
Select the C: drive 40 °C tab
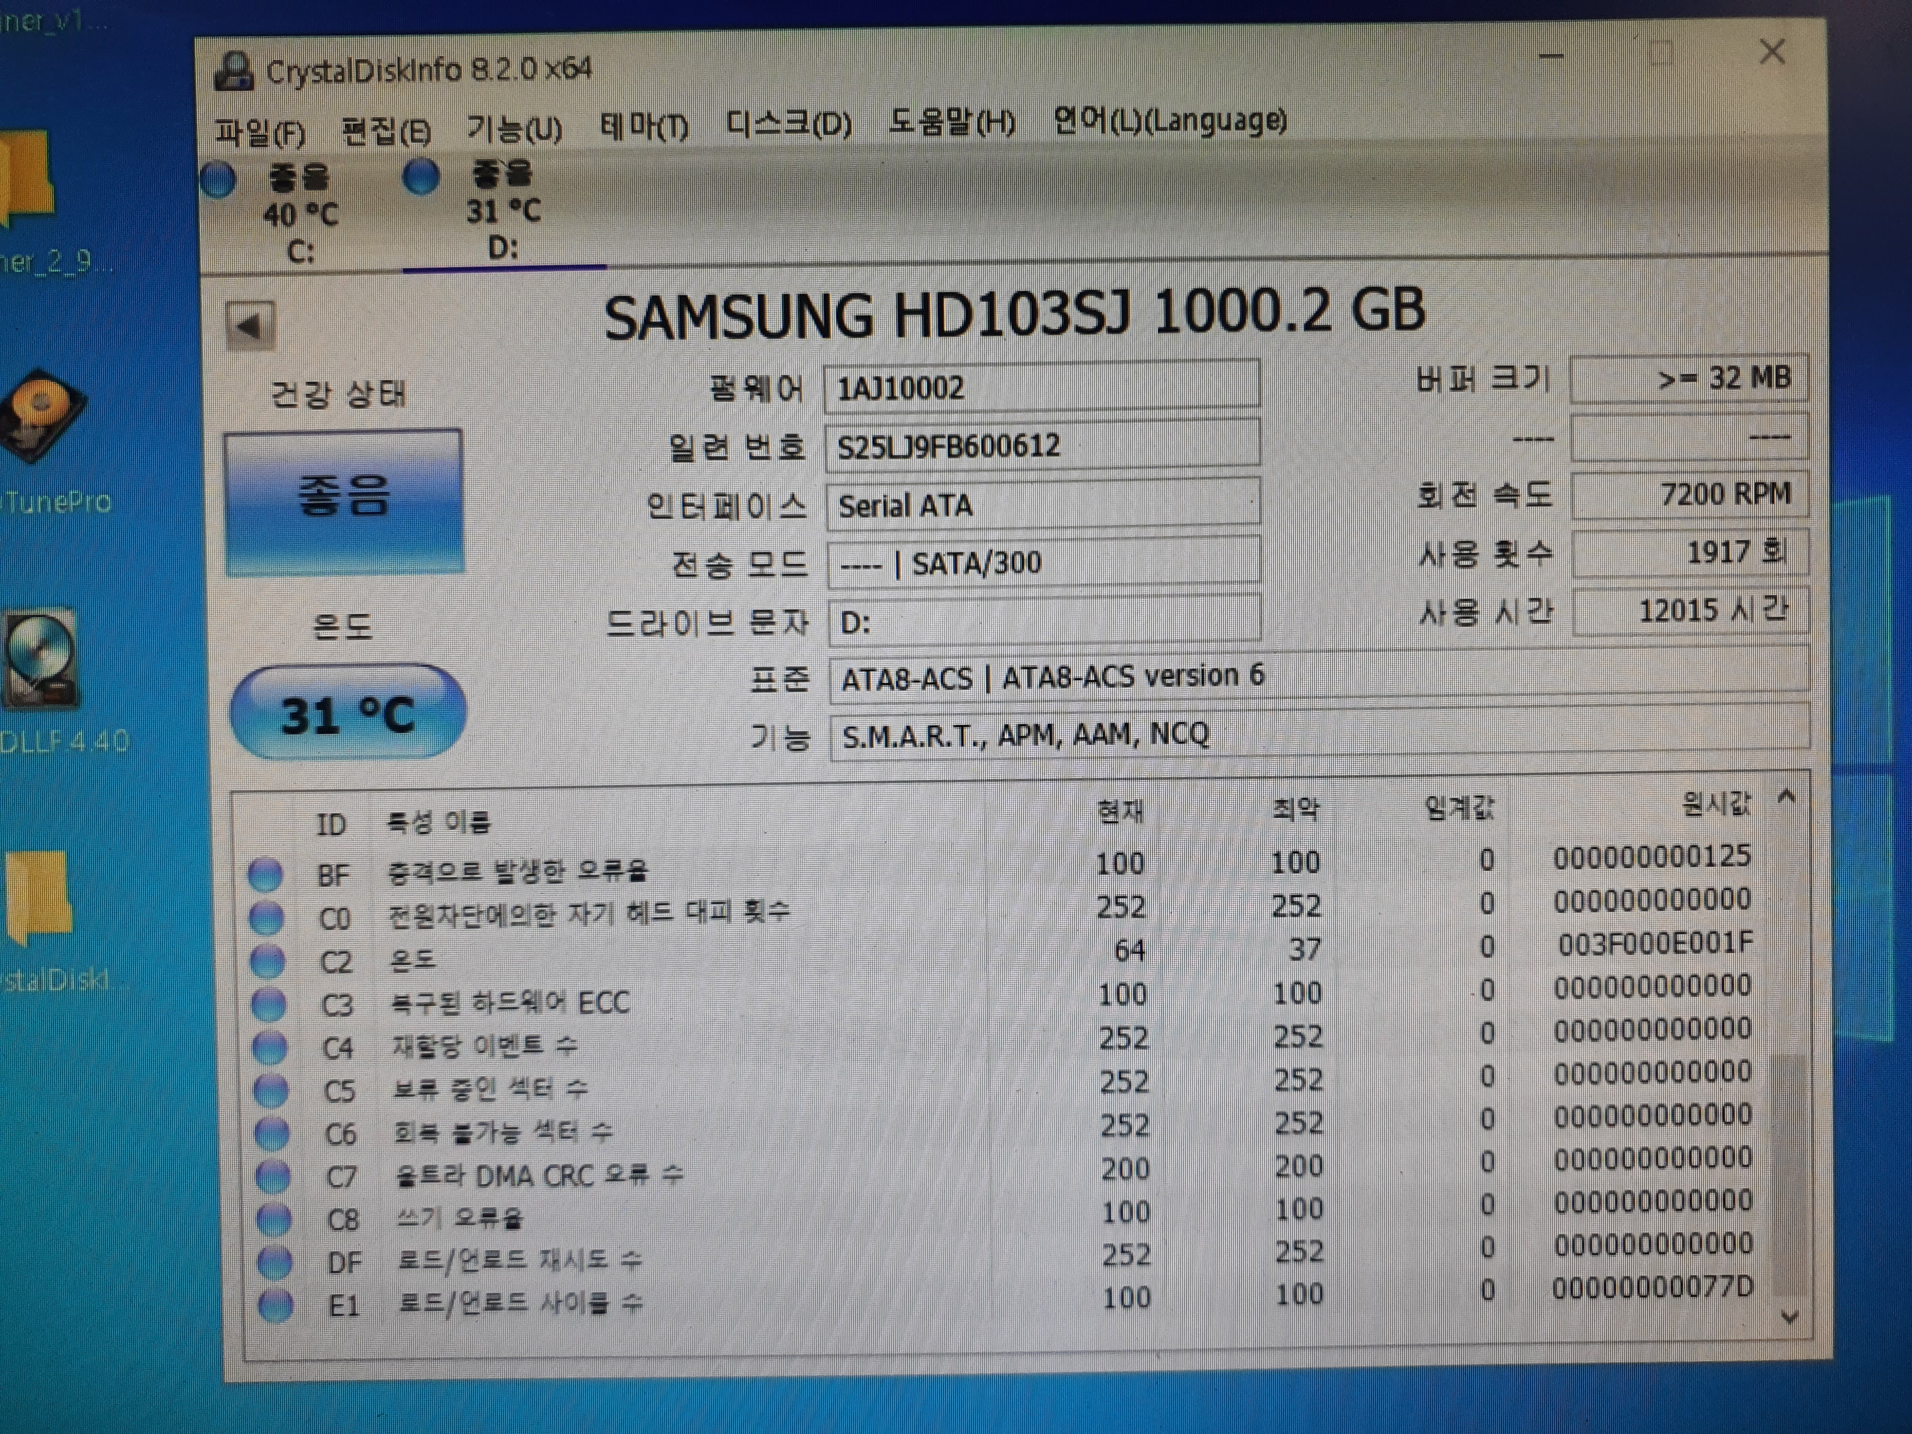click(300, 213)
